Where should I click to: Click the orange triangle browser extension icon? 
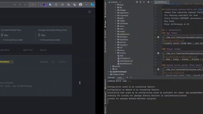click(x=32, y=4)
